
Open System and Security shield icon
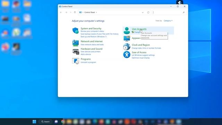point(76,31)
